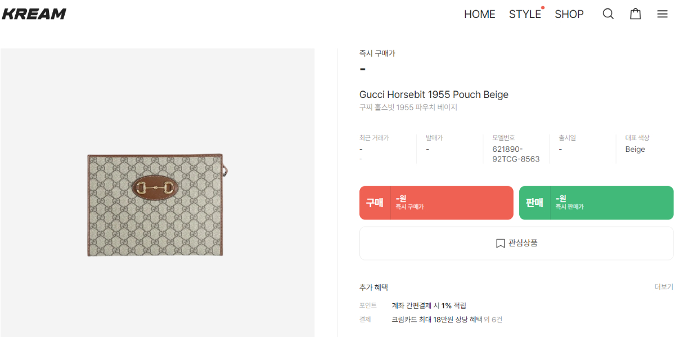675x337 pixels.
Task: Switch to the STYLE menu
Action: [x=525, y=14]
